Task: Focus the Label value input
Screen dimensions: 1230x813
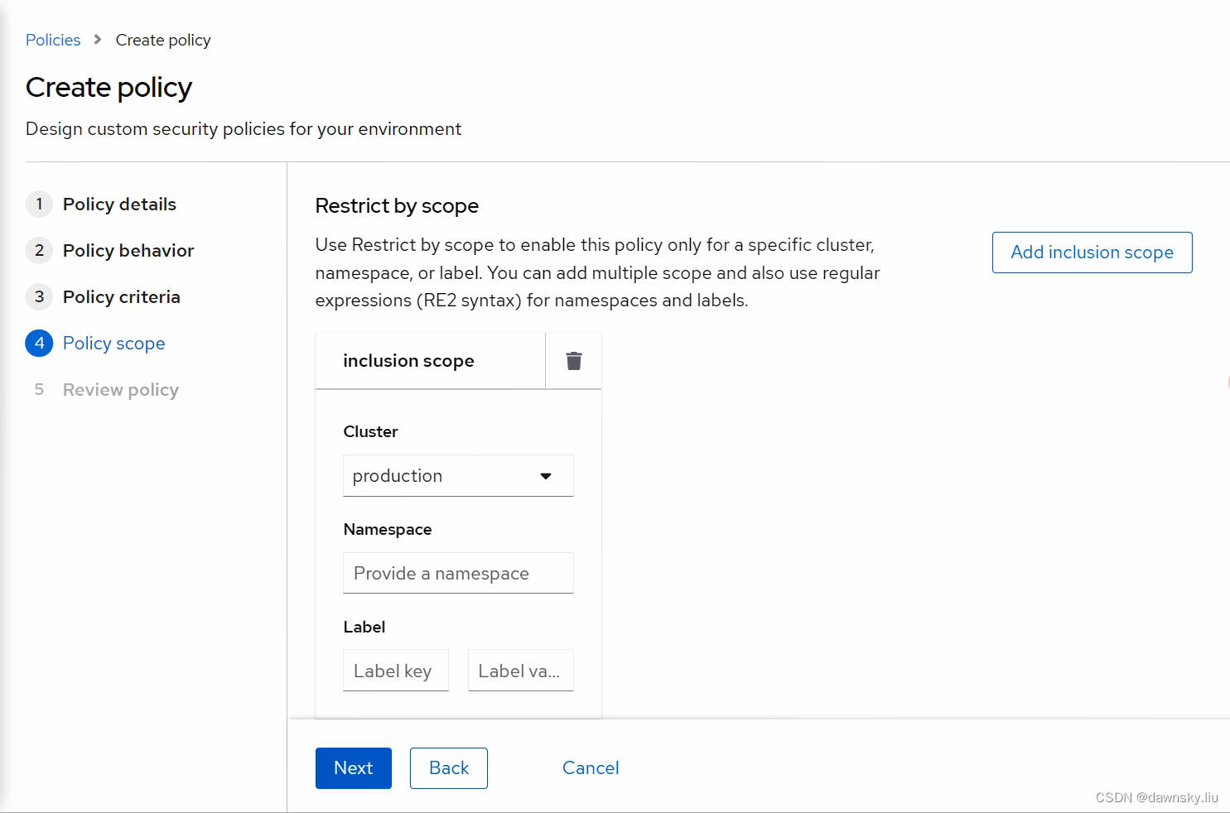Action: [521, 671]
